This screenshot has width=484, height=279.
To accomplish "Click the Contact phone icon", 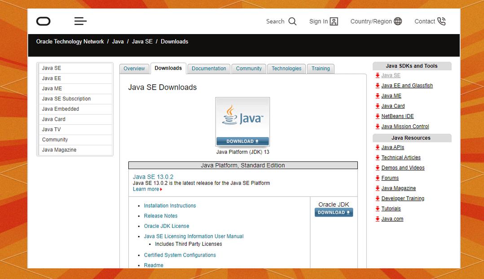I will pyautogui.click(x=441, y=22).
